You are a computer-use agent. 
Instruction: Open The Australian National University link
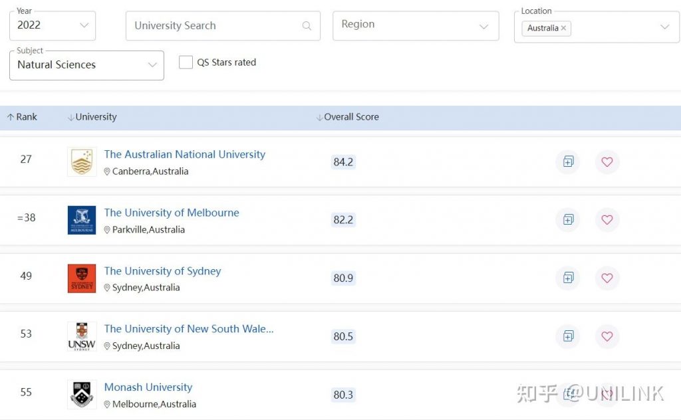pyautogui.click(x=185, y=154)
